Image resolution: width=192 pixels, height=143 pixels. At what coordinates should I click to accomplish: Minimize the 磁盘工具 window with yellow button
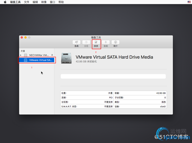(x=25, y=38)
